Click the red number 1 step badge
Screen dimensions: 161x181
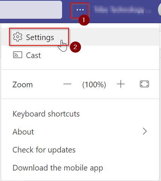click(x=84, y=20)
